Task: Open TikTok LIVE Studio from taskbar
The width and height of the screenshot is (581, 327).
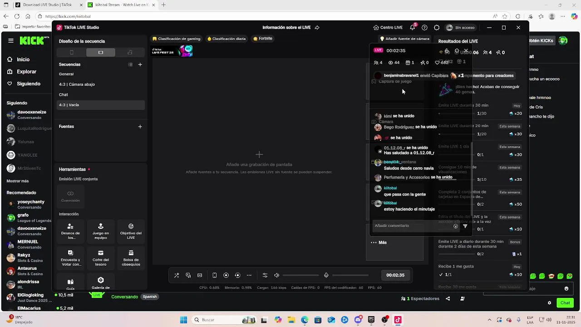Action: [x=398, y=320]
